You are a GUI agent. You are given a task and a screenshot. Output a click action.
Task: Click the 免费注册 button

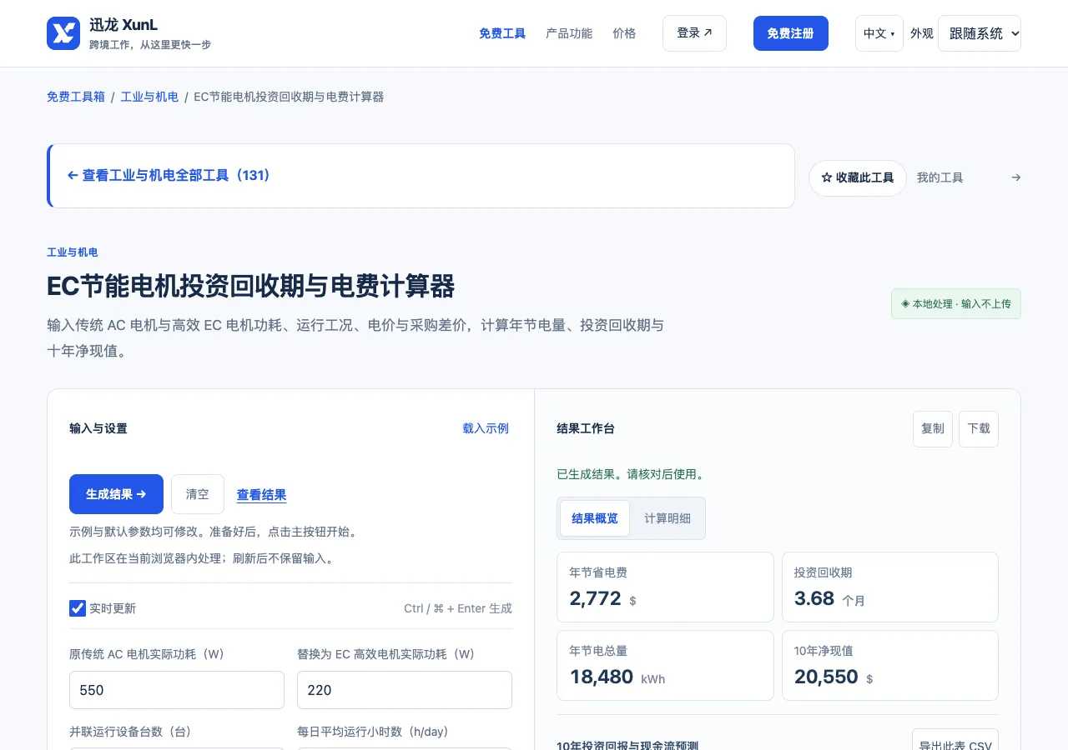(791, 33)
